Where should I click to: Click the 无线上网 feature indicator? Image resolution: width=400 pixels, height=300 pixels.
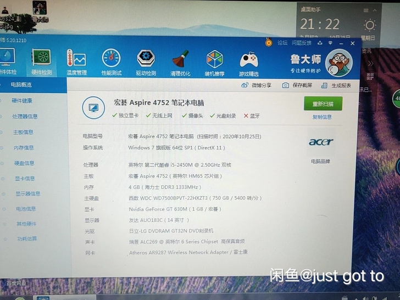click(x=159, y=115)
